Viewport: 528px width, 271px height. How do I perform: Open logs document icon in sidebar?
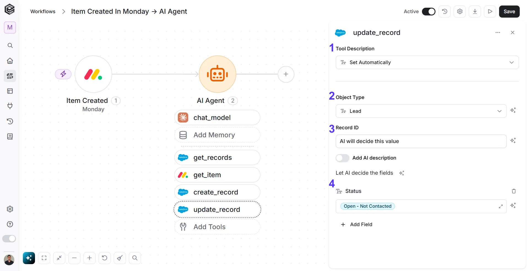click(x=10, y=136)
